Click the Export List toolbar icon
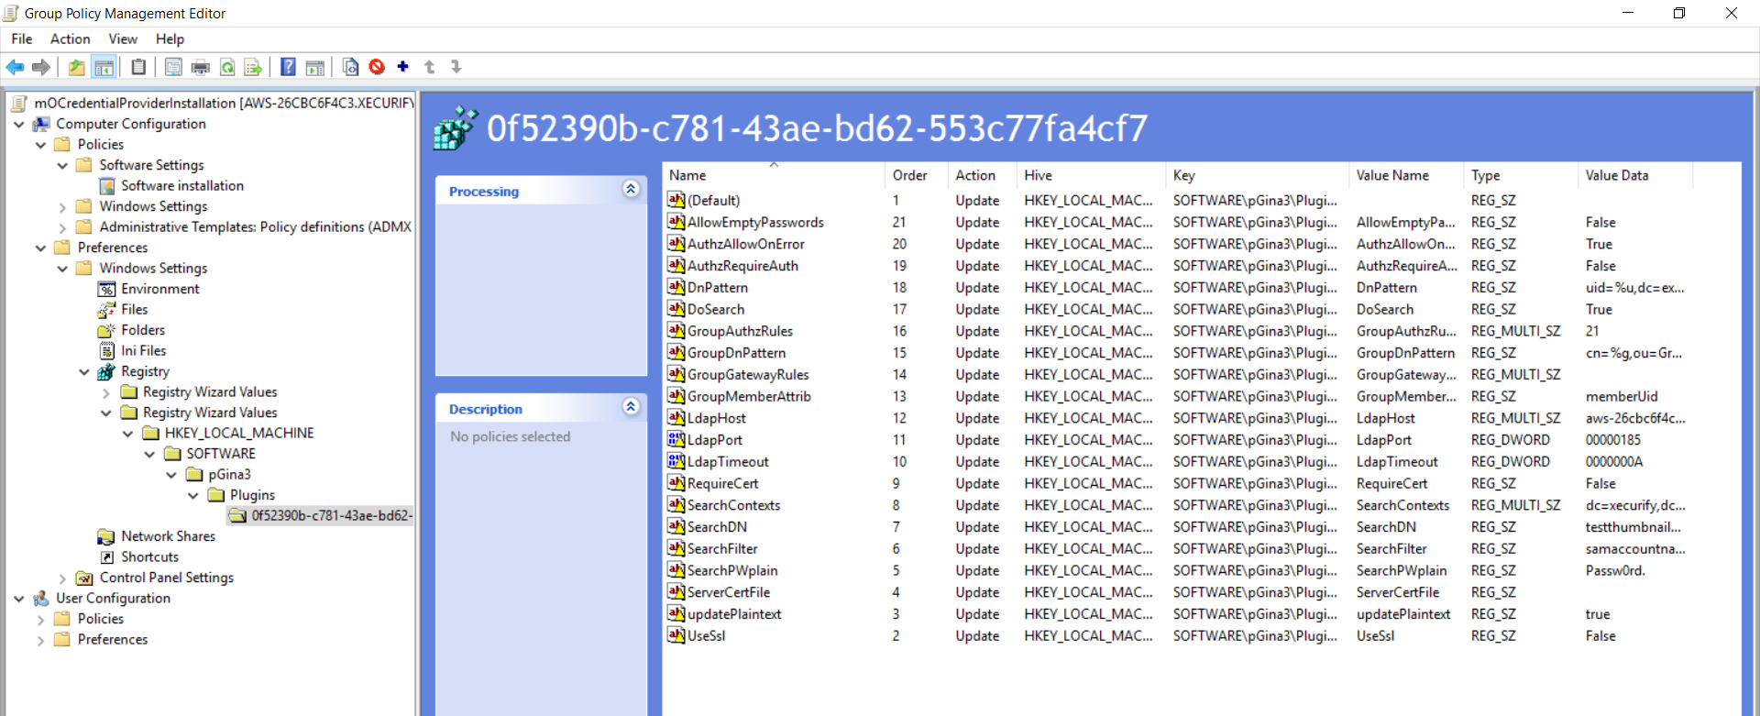Viewport: 1760px width, 716px height. point(253,67)
